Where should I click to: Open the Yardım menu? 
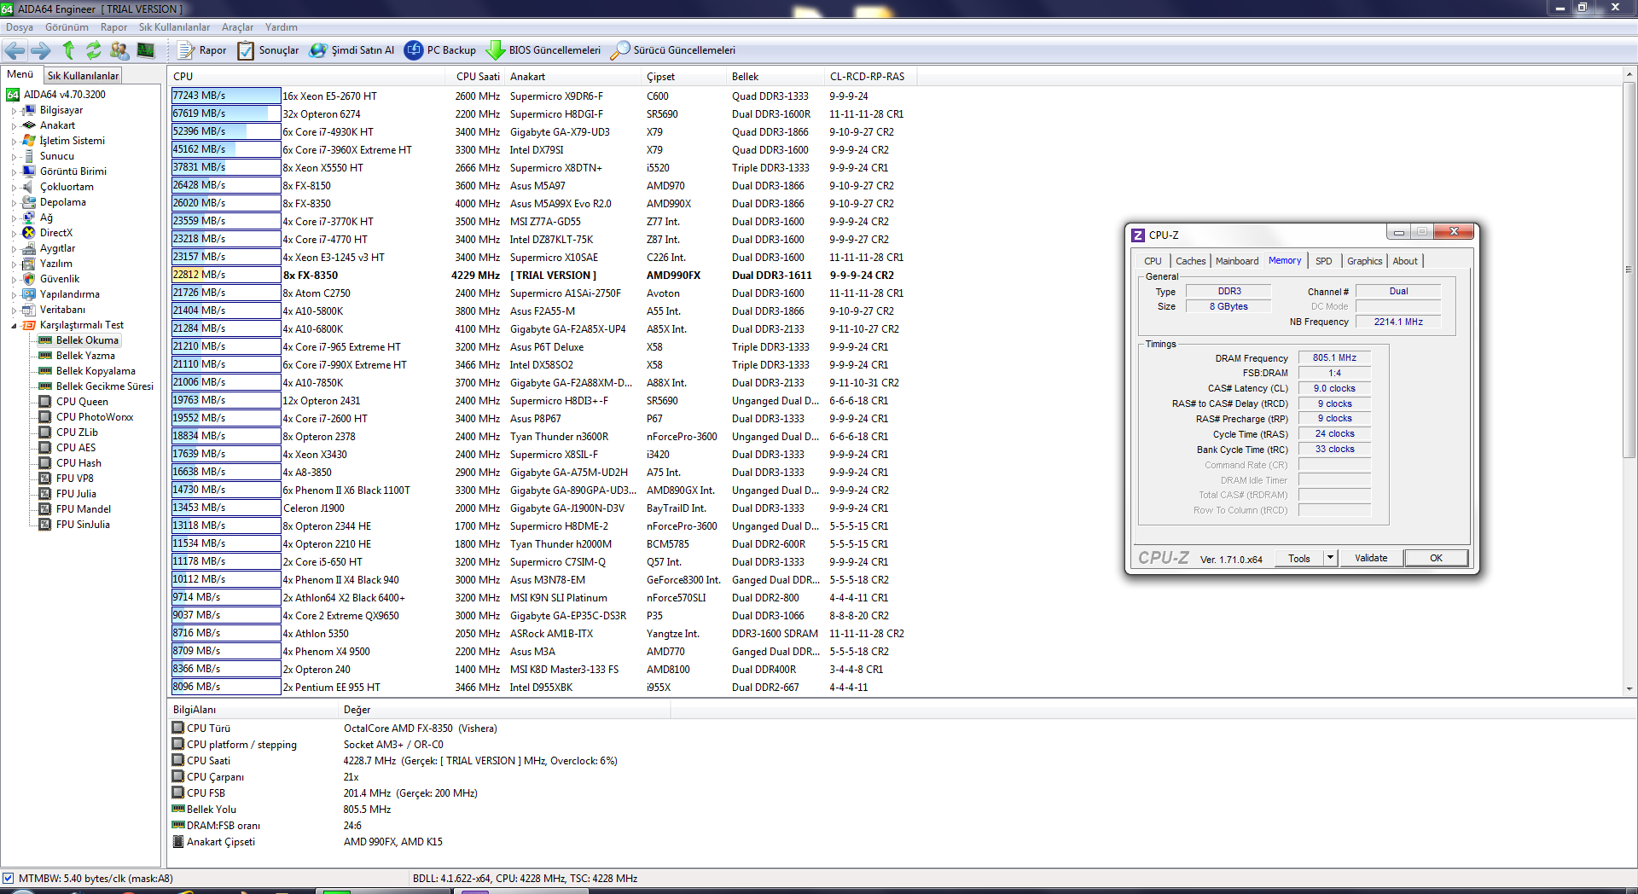tap(282, 27)
